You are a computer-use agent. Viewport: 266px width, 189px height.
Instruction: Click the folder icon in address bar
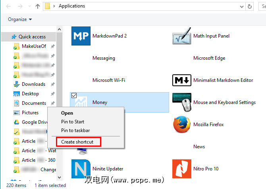click(47, 6)
